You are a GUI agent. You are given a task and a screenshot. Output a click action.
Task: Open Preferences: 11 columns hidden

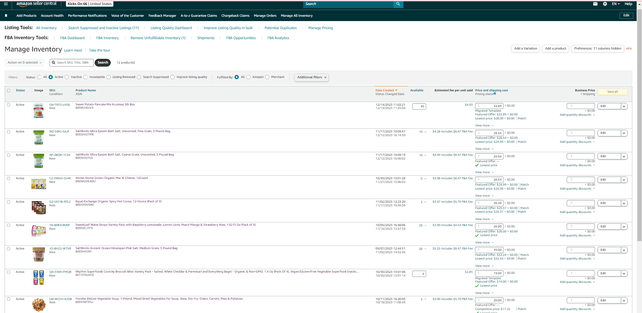pos(598,48)
